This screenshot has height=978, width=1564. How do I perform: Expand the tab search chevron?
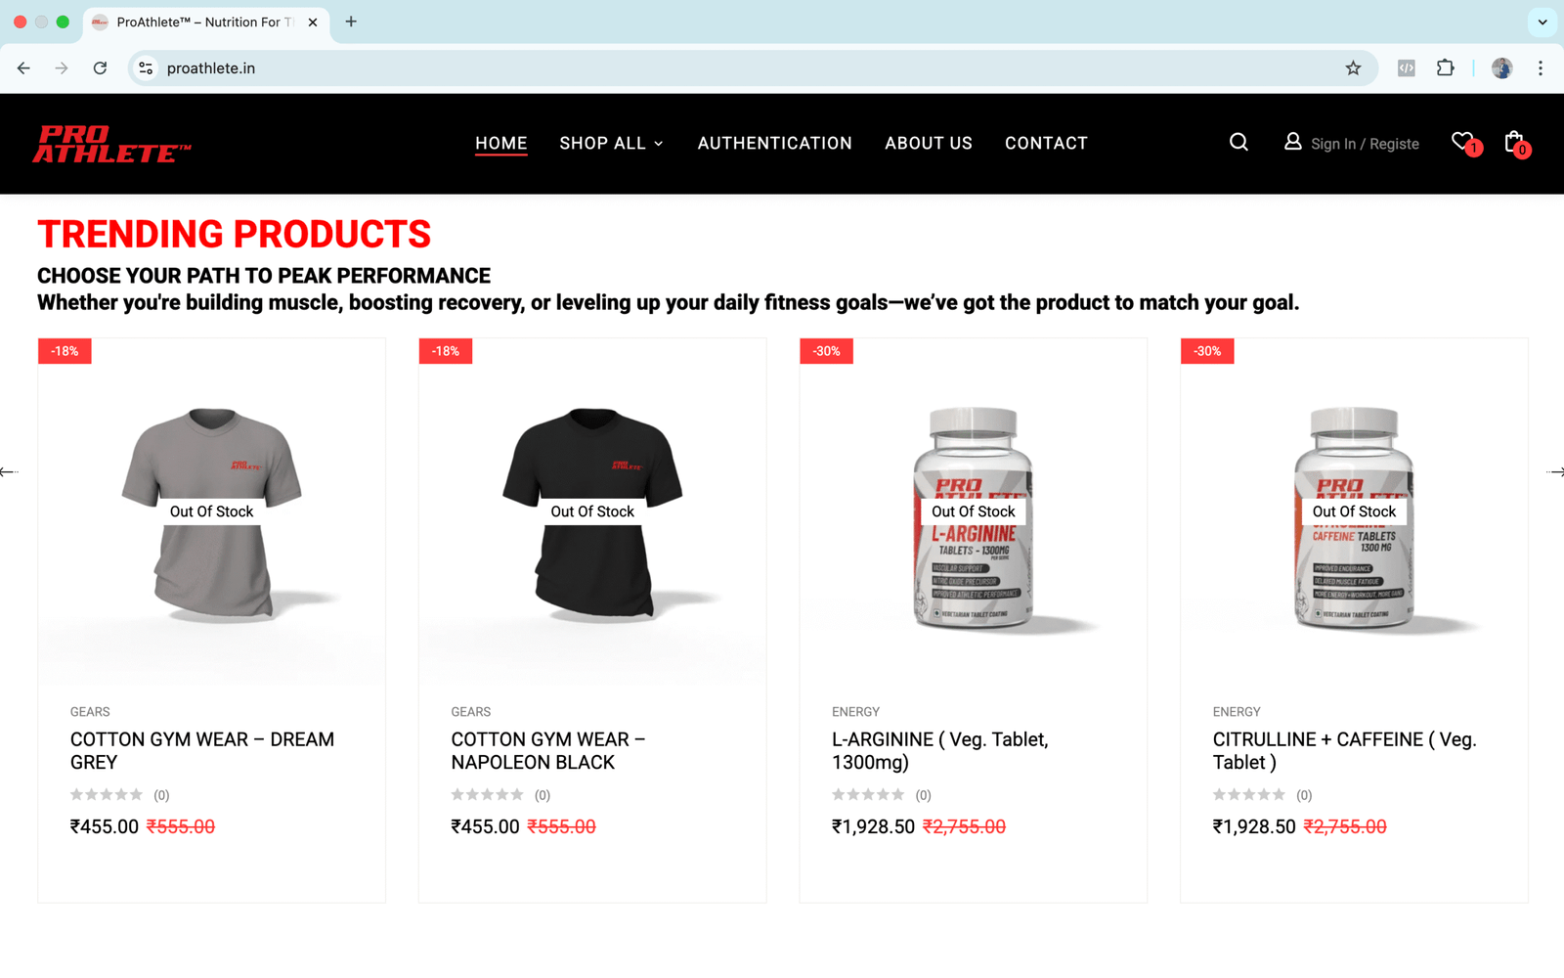pyautogui.click(x=1542, y=22)
